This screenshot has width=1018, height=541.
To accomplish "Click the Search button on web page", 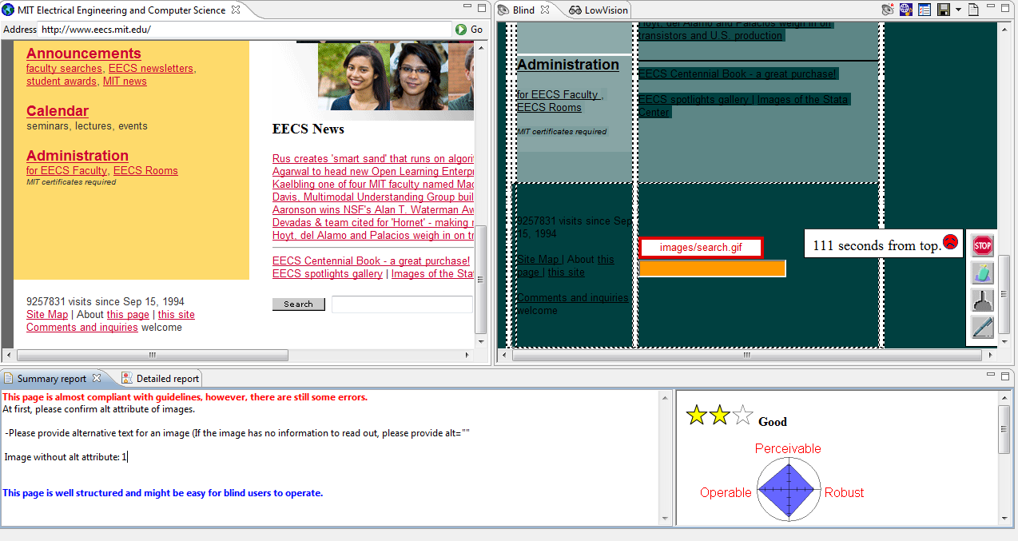I will pyautogui.click(x=298, y=304).
